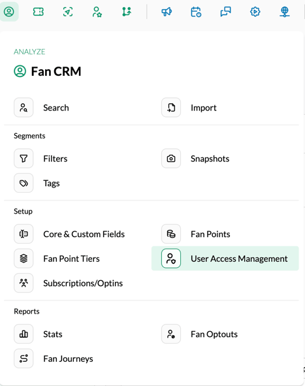The image size is (305, 386).
Task: Open the gear with play symbol icon
Action: click(x=255, y=12)
